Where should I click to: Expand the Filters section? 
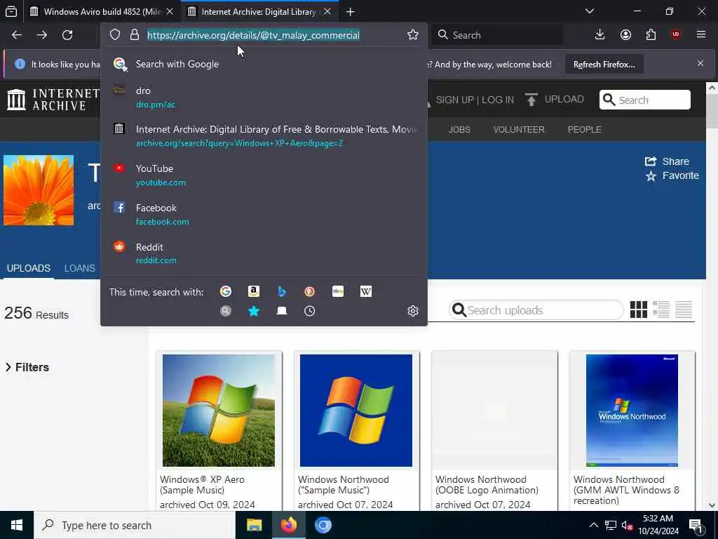(27, 367)
